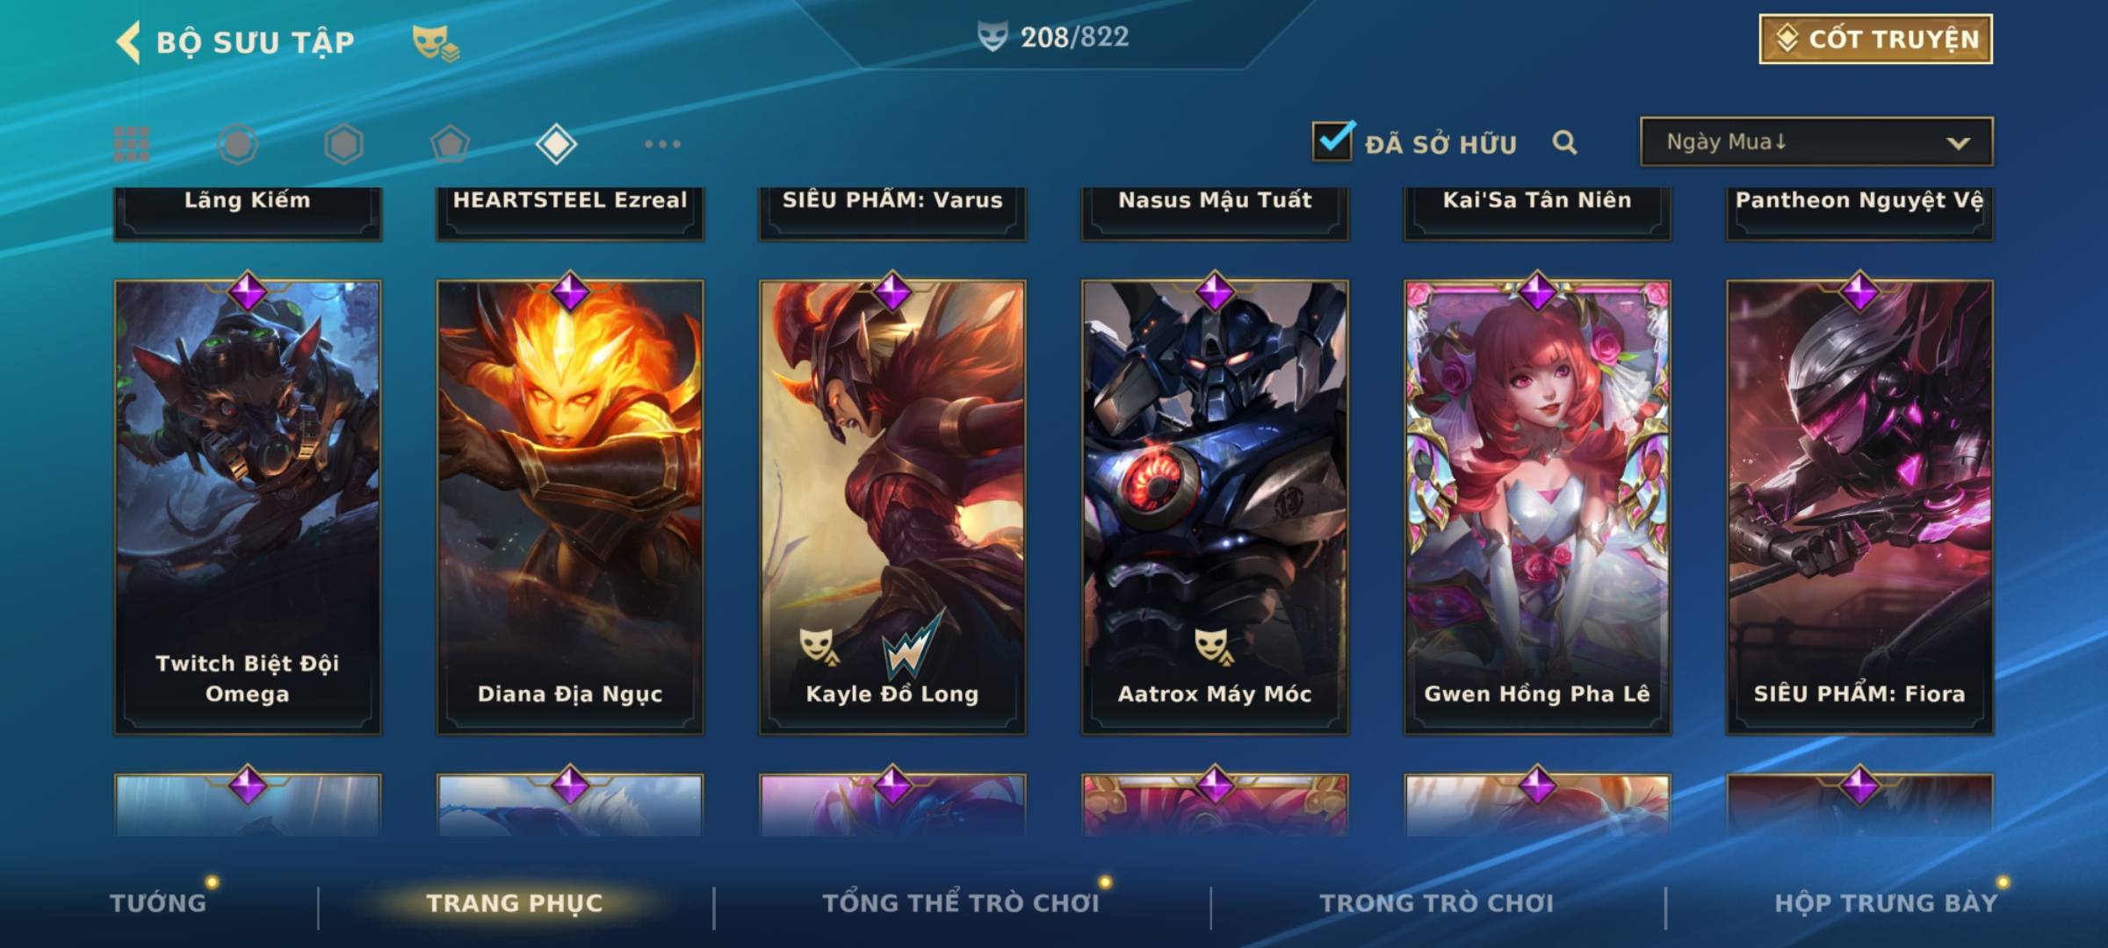Select the diamond rarity filter icon
Viewport: 2108px width, 948px height.
(x=556, y=144)
